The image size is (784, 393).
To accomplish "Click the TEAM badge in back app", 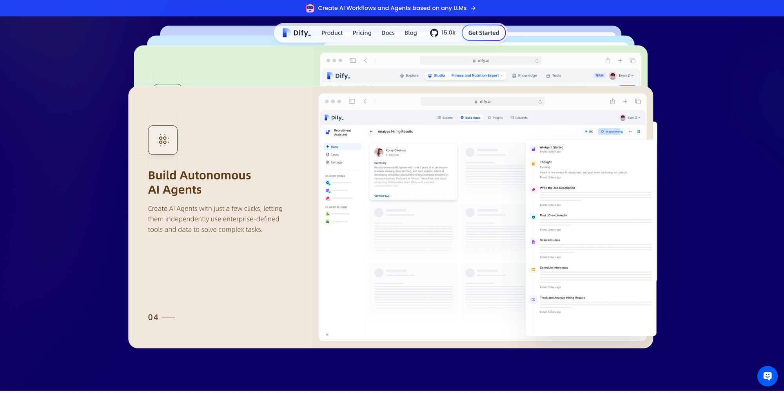I will pos(599,76).
